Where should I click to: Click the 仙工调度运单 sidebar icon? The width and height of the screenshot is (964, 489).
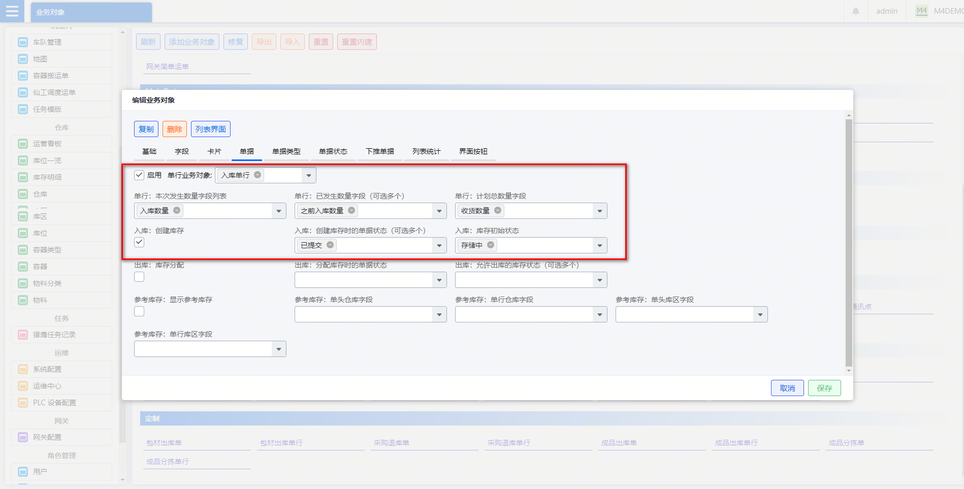coord(23,92)
